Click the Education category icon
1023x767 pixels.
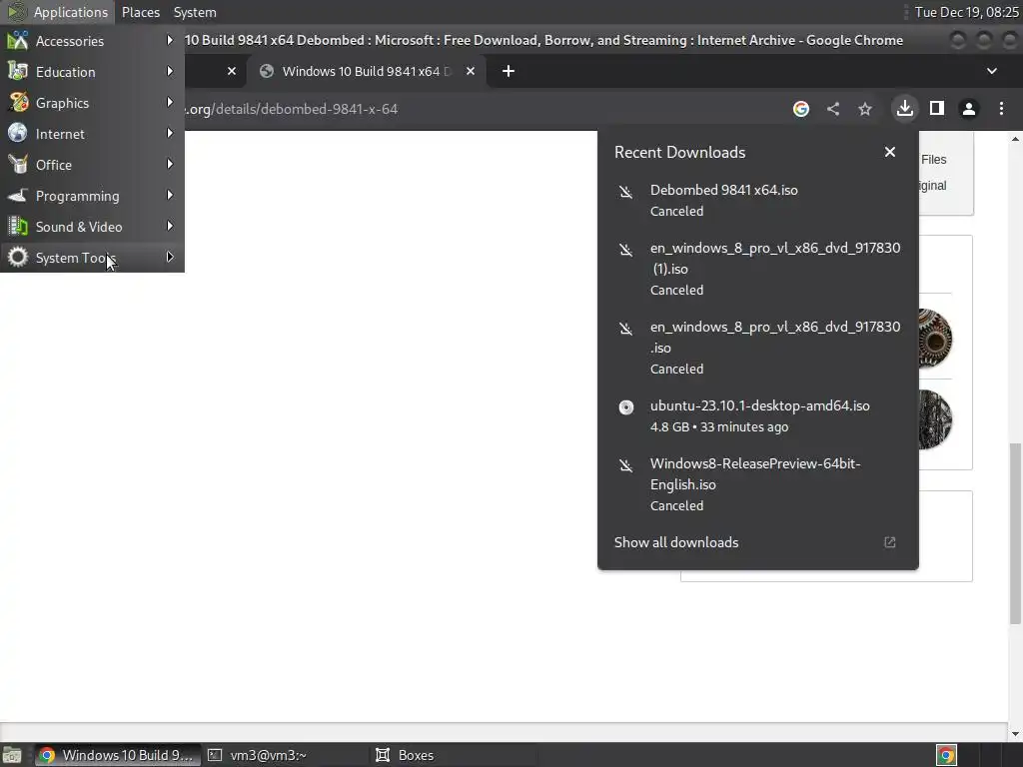[18, 72]
